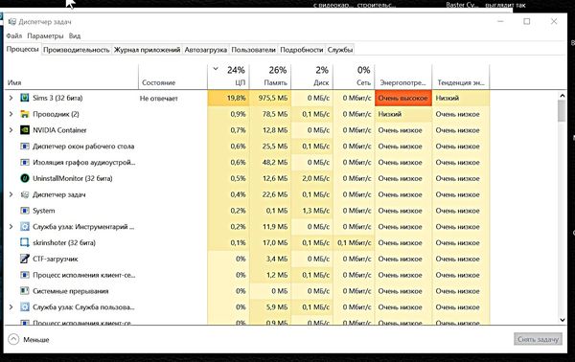575x362 pixels.
Task: Click the 975,5 МБ memory cell
Action: tap(270, 98)
